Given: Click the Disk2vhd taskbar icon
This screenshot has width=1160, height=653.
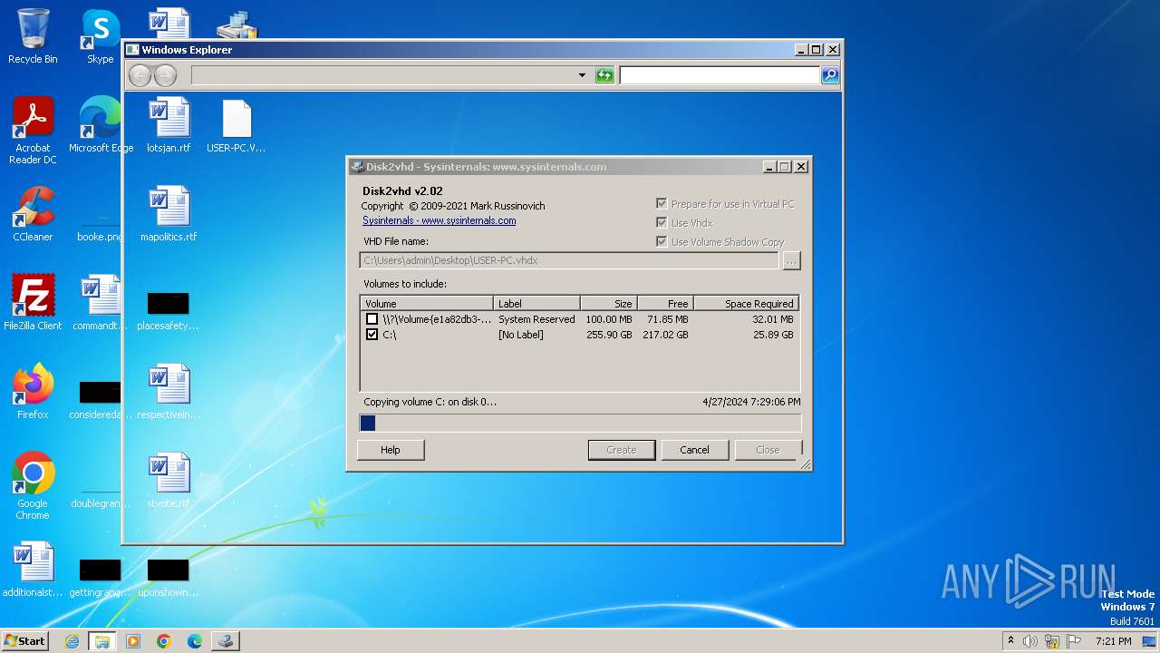Looking at the screenshot, I should (x=226, y=641).
